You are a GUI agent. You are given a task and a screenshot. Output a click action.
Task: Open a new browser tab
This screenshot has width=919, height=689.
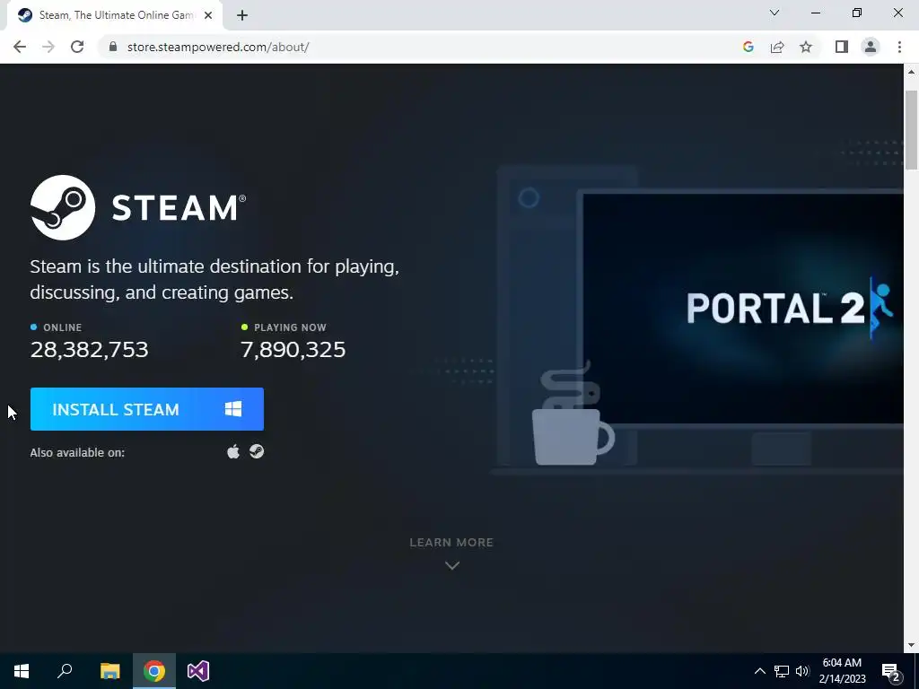click(242, 15)
